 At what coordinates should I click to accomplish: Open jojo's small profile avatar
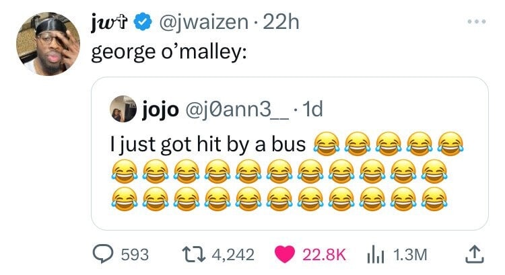click(x=123, y=109)
